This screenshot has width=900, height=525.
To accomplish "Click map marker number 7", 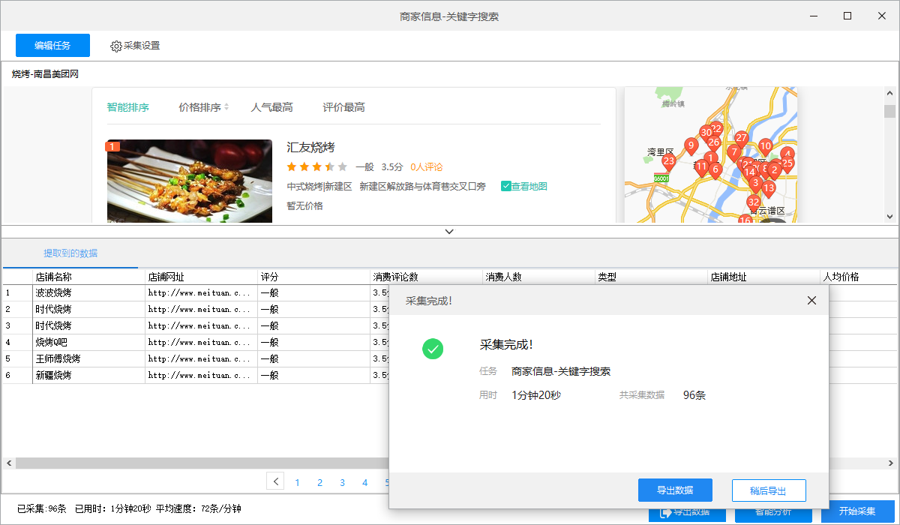I will click(x=733, y=153).
